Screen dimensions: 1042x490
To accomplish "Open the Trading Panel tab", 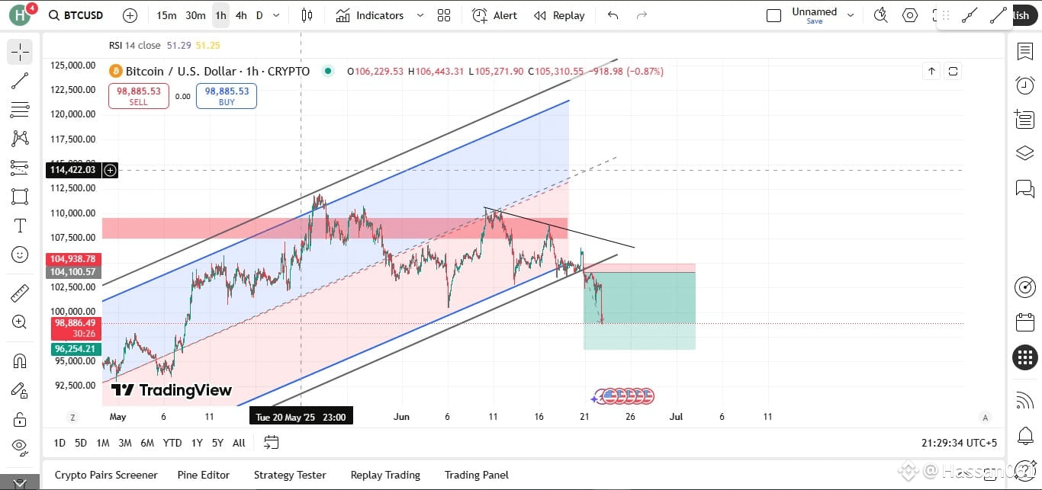I will [x=477, y=475].
